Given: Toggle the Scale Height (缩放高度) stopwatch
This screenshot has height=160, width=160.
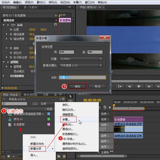Looking at the screenshot, I should [11, 34].
